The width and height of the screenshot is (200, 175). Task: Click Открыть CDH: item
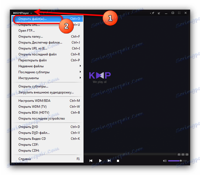(47, 151)
